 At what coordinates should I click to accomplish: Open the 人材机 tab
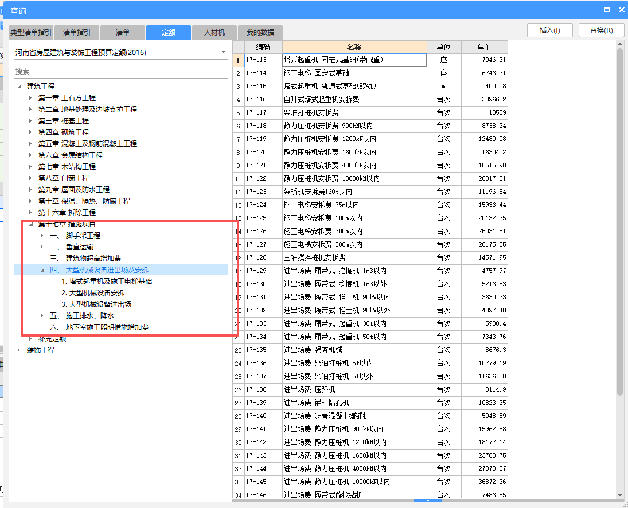pyautogui.click(x=214, y=33)
